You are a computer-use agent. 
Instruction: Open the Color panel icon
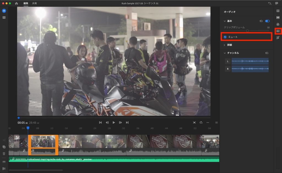(278, 24)
